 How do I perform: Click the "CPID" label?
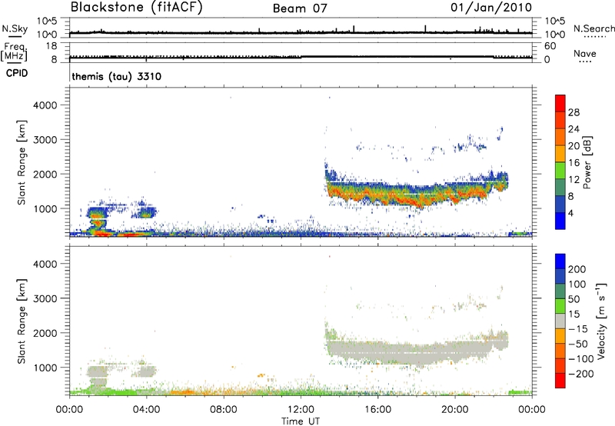(17, 73)
